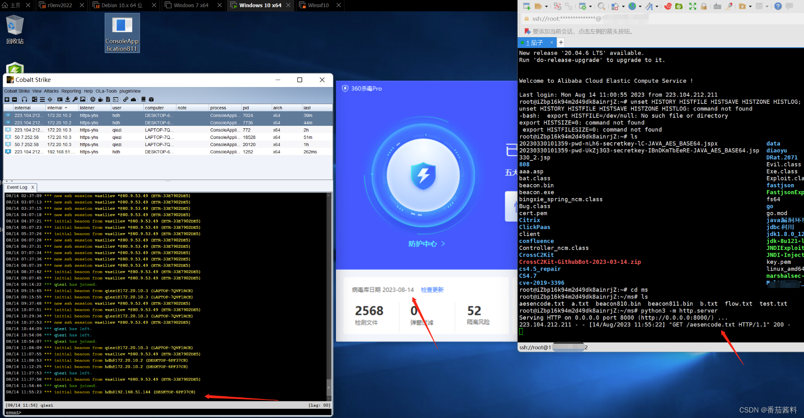The height and width of the screenshot is (418, 804).
Task: Open Keystrokes key icon in Cobalt Strike
Action: tap(75, 100)
